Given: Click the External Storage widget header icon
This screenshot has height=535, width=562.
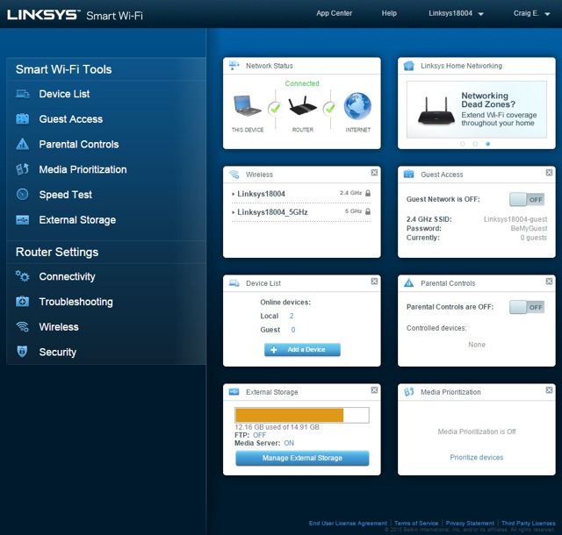Looking at the screenshot, I should 234,392.
